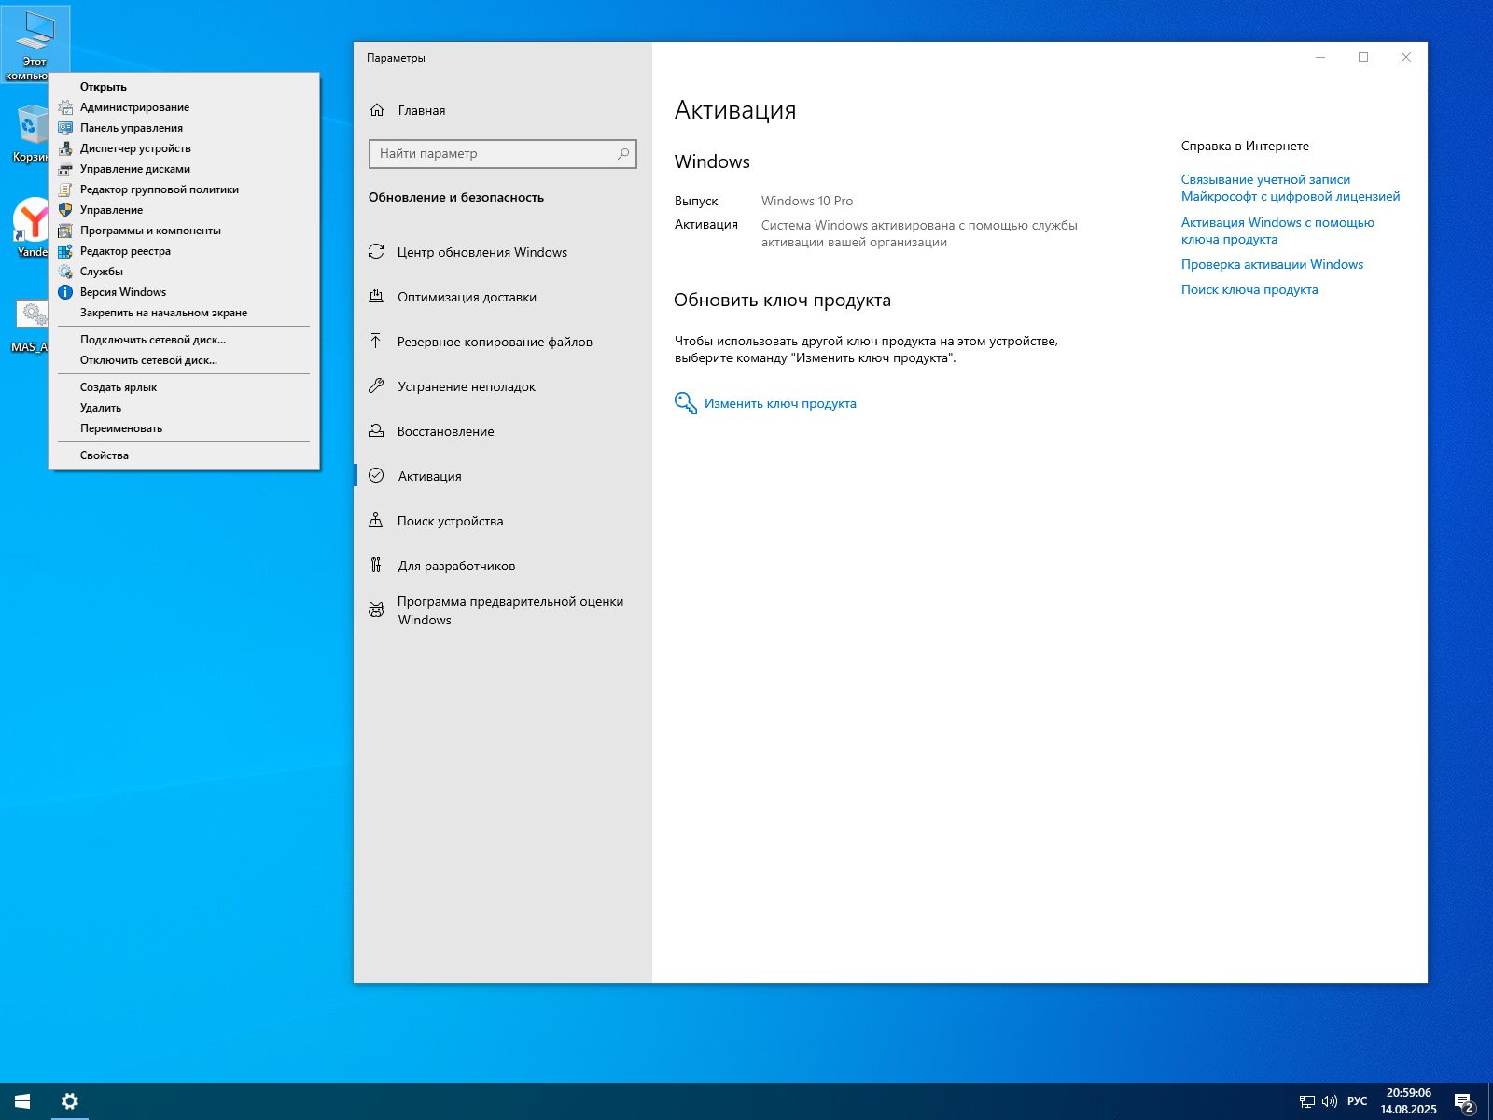Image resolution: width=1493 pixels, height=1120 pixels.
Task: Click the refresh icon for Центр обновления Windows
Action: click(x=376, y=251)
